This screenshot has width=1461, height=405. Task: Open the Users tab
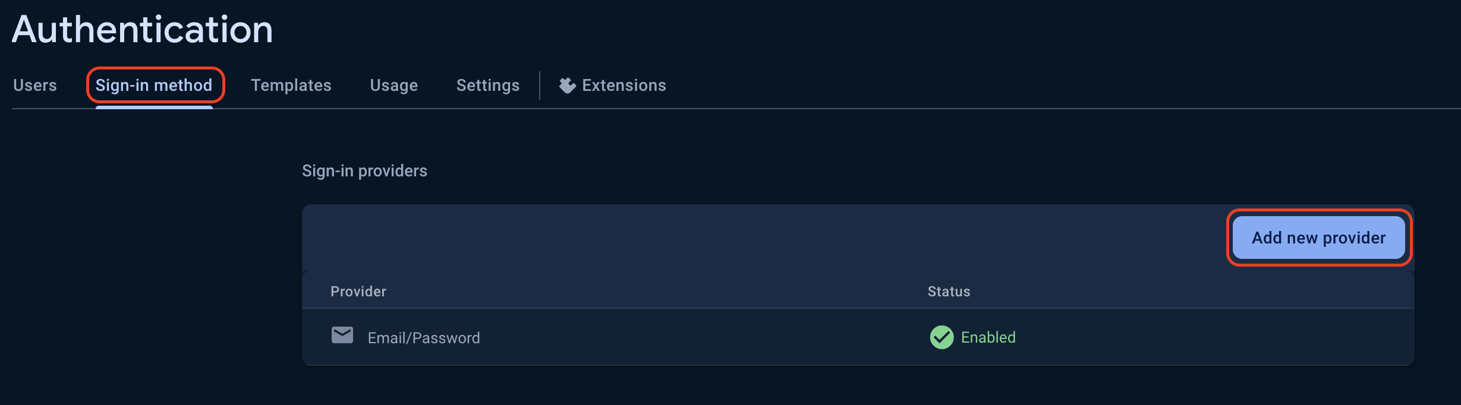point(35,86)
